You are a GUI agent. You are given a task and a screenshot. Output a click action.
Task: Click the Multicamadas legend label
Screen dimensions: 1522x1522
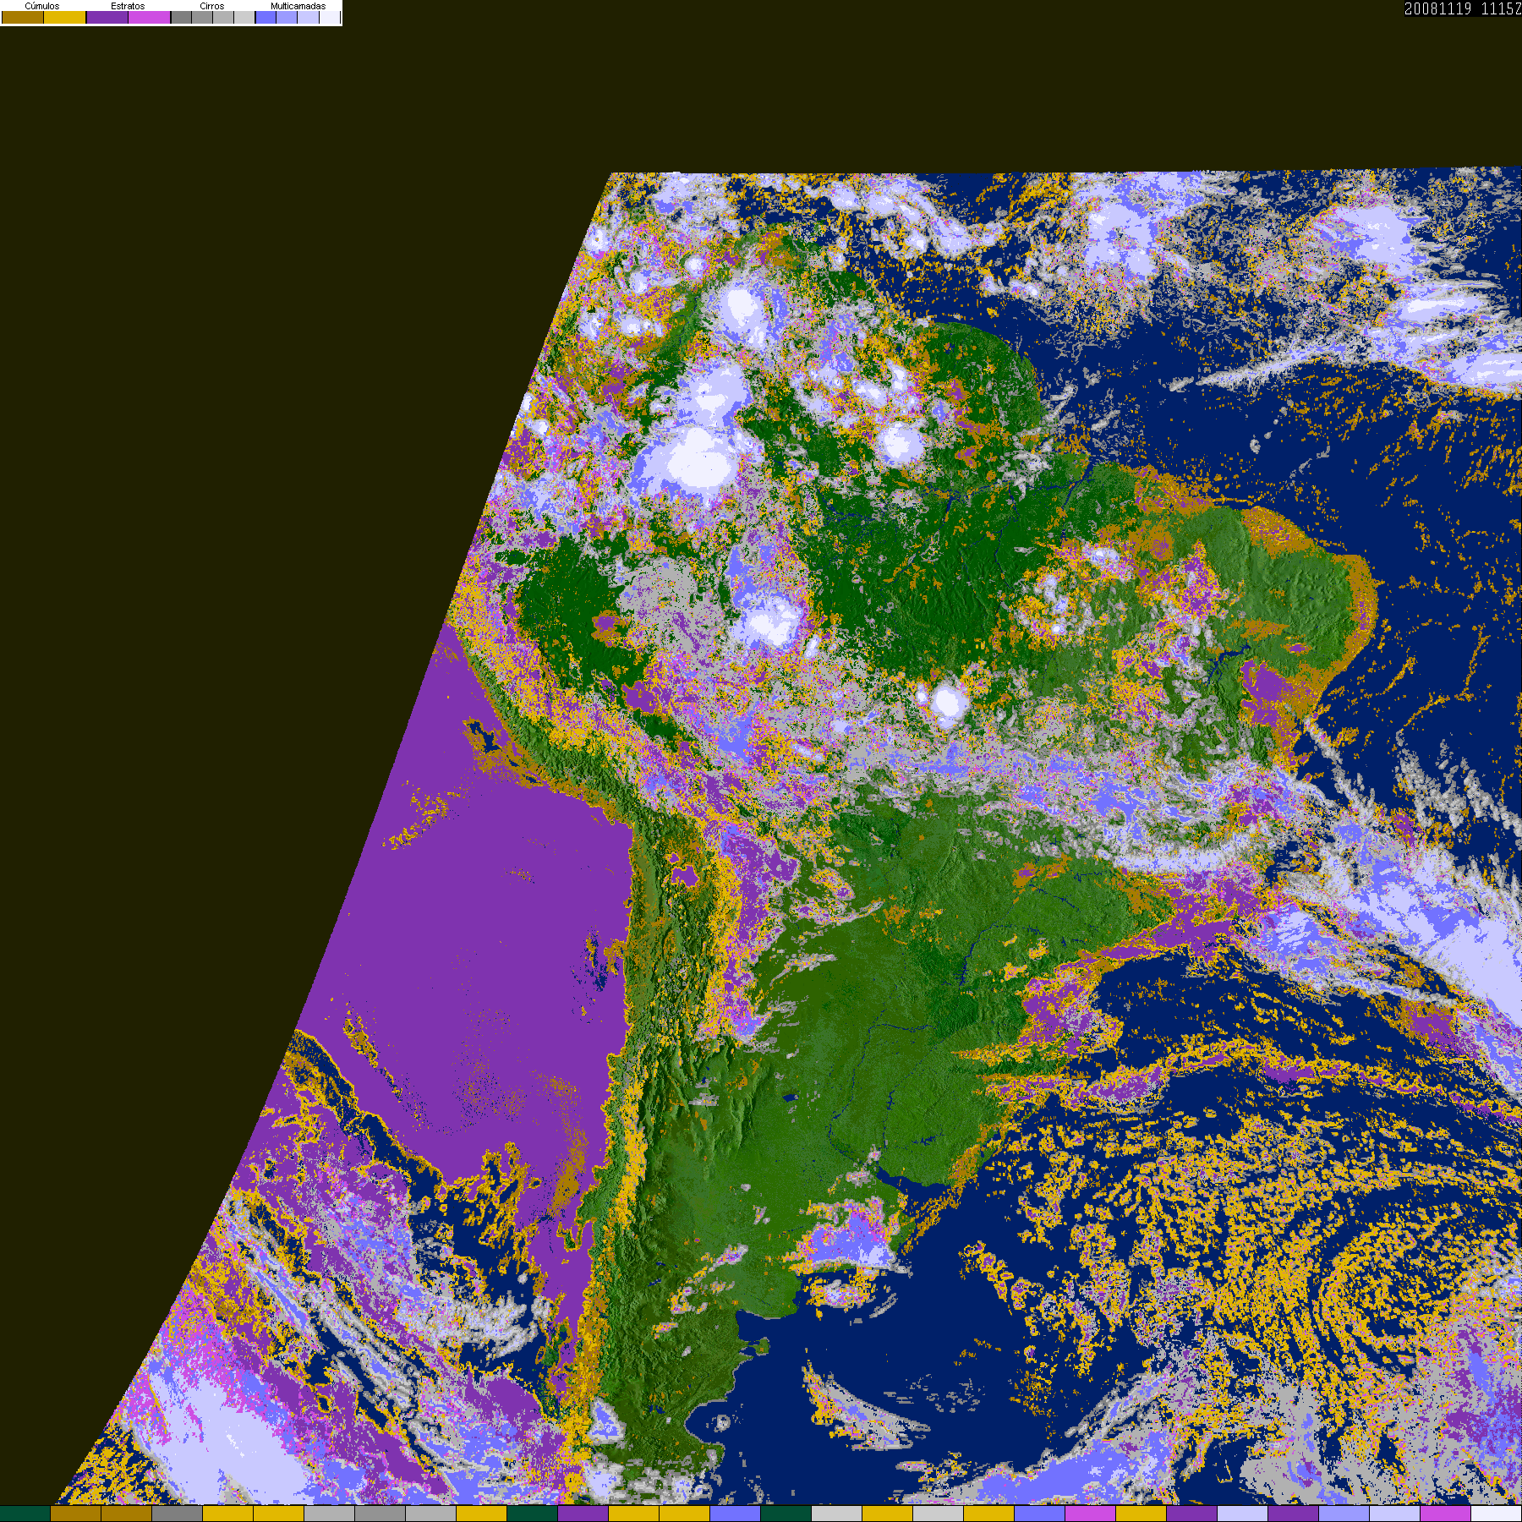tap(298, 6)
